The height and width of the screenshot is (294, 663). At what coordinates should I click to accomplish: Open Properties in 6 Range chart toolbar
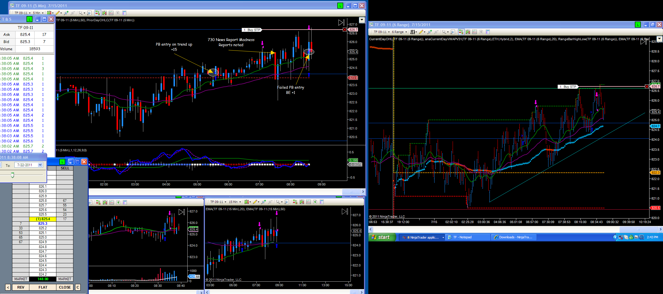coord(487,32)
